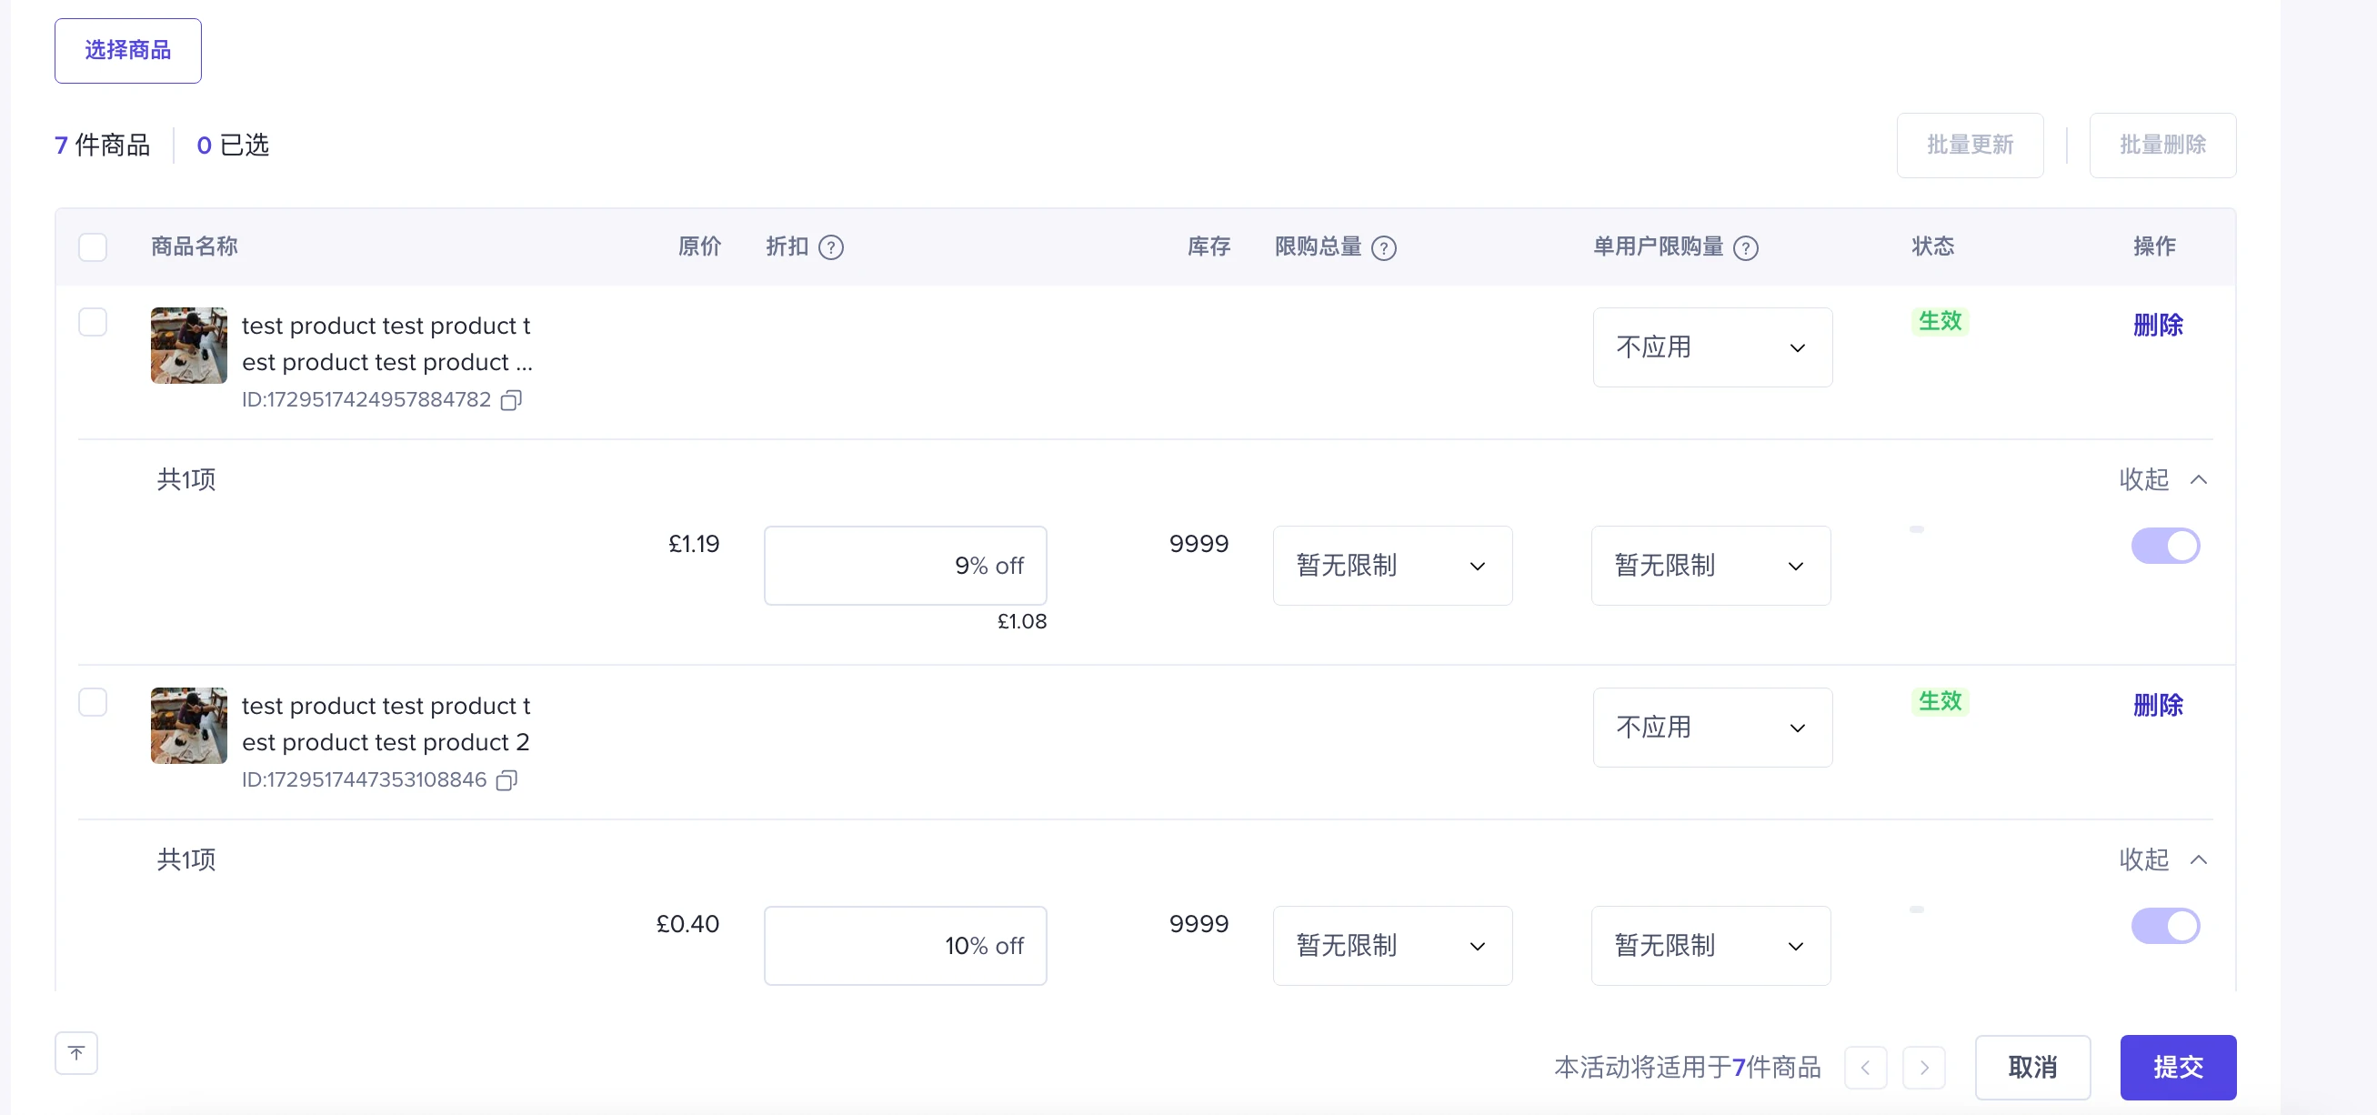Open the 暂无限制 purchase limit dropdown
The image size is (2377, 1115).
[x=1391, y=565]
